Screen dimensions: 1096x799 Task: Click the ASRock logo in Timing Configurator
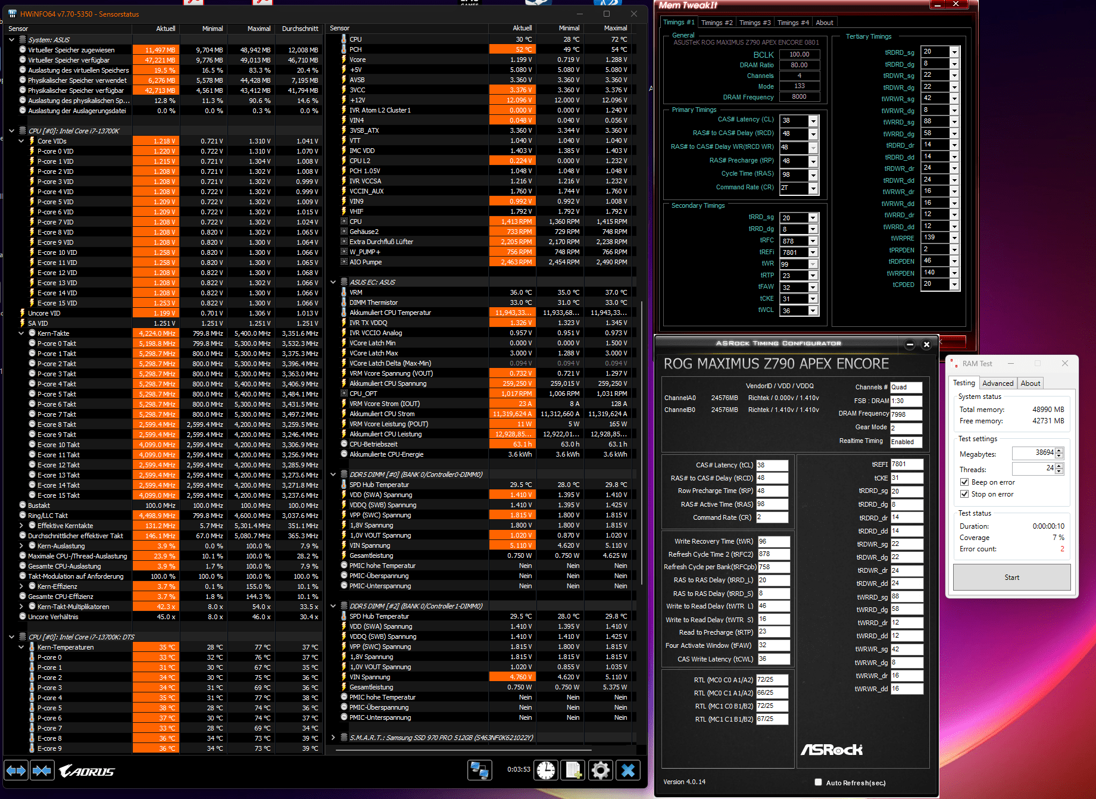coord(831,750)
